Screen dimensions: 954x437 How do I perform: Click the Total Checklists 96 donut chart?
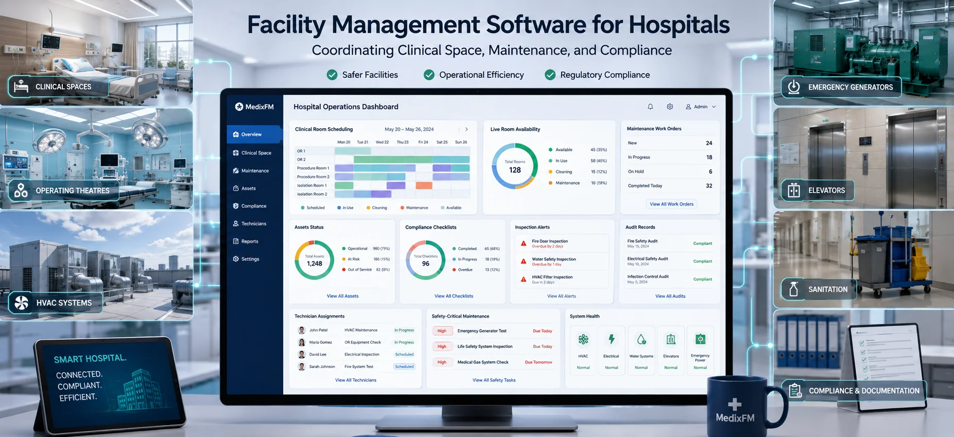tap(426, 260)
